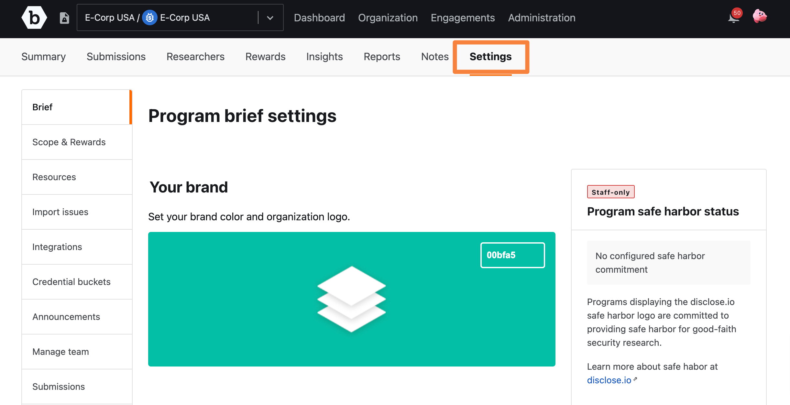Open the Dashboard menu item

point(319,18)
